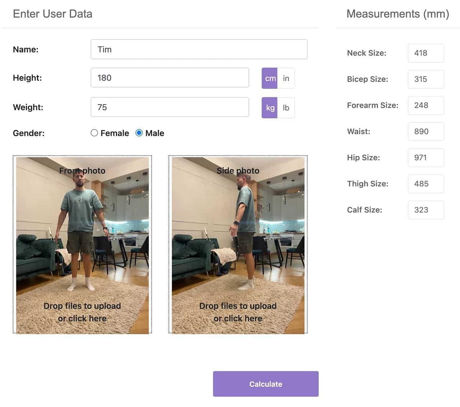Select kg as weight unit
Image resolution: width=460 pixels, height=407 pixels.
point(270,108)
